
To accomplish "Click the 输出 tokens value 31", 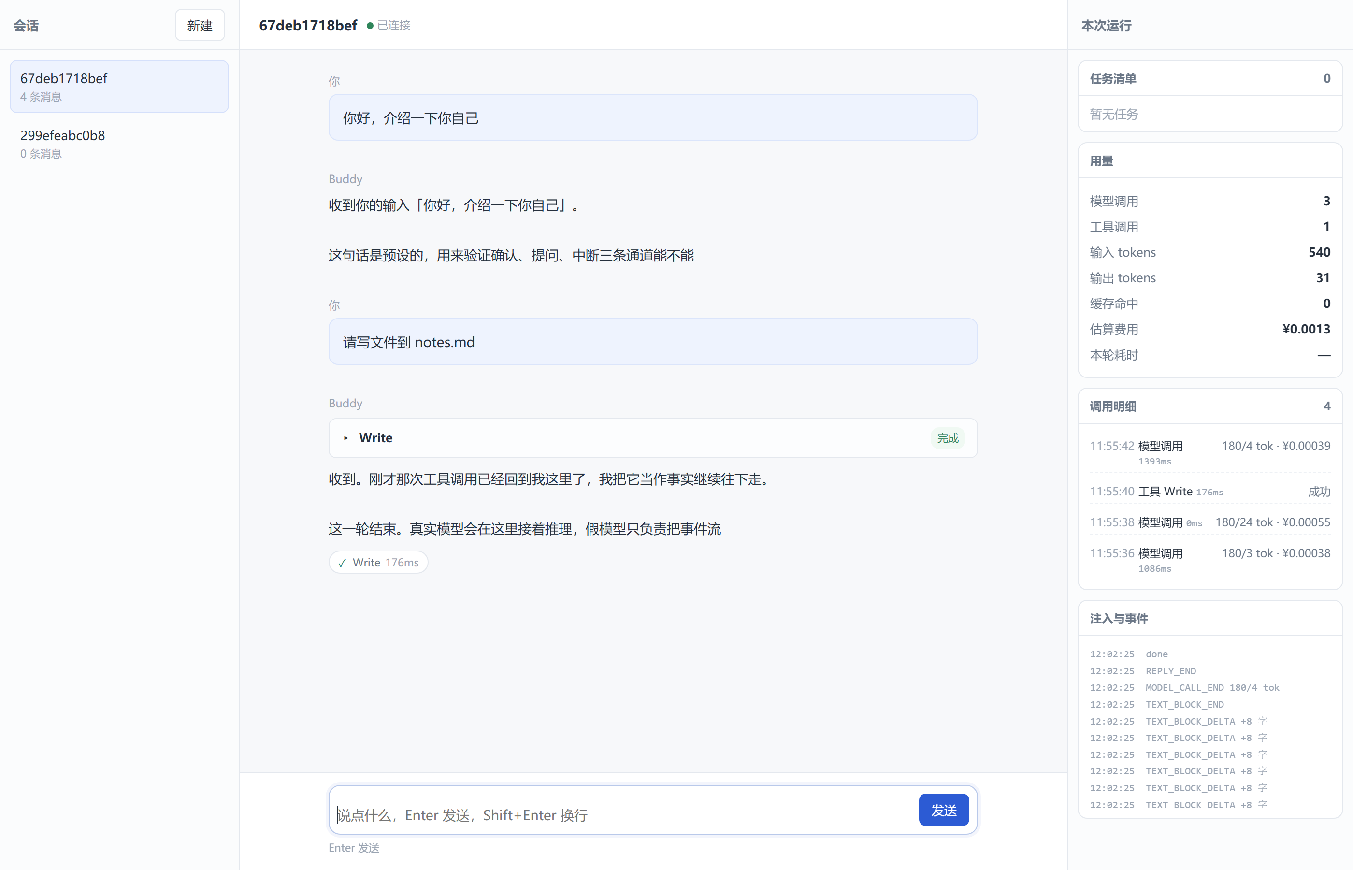I will point(1323,278).
